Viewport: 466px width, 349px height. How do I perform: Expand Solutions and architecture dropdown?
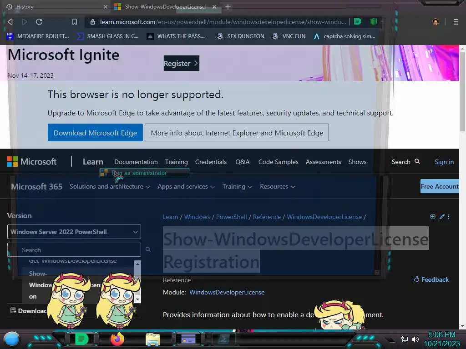pos(110,187)
